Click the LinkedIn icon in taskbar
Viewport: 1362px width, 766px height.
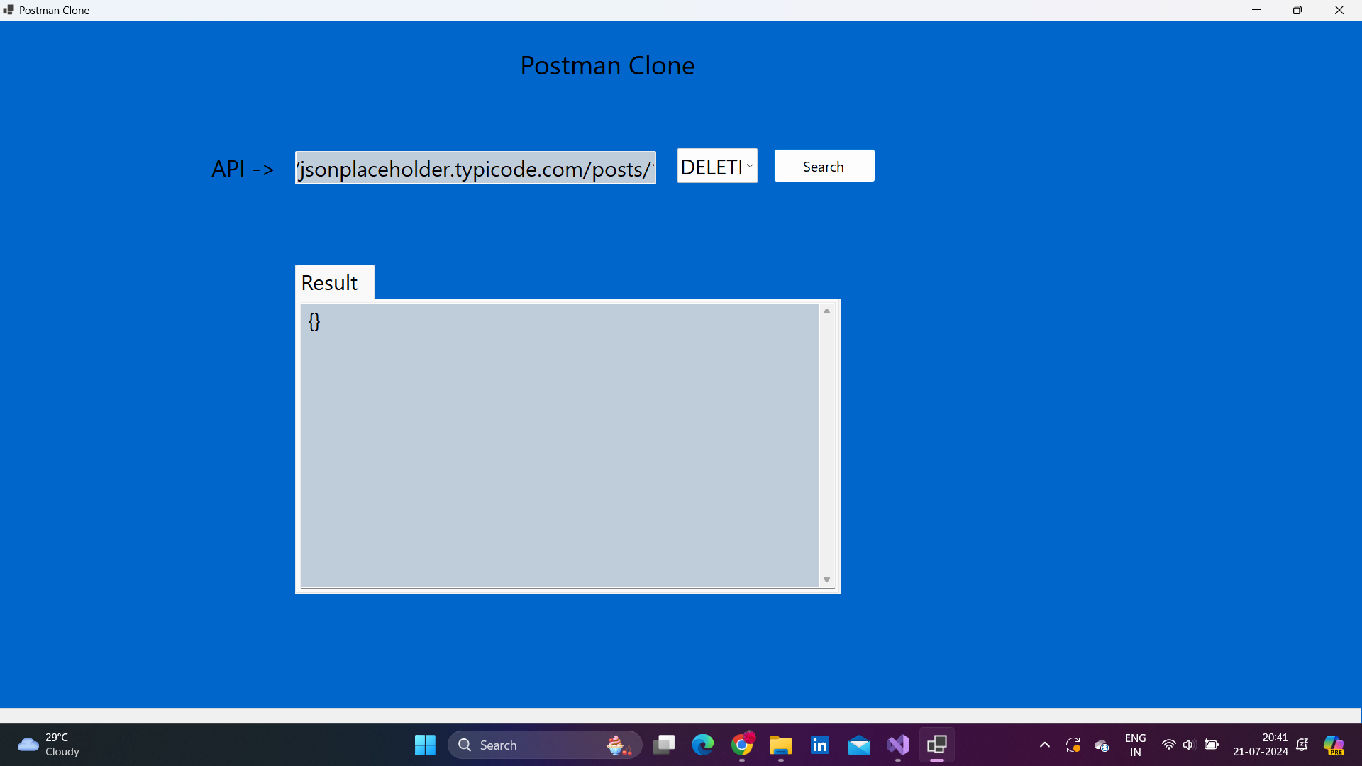click(819, 745)
